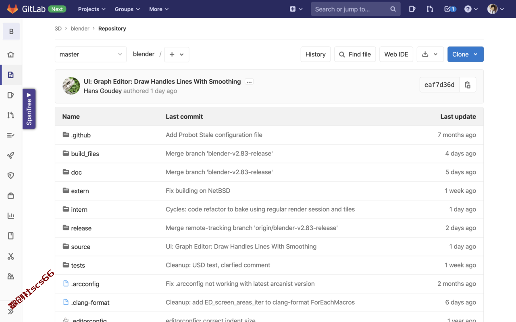
Task: Open the latest commit title link
Action: 162,81
